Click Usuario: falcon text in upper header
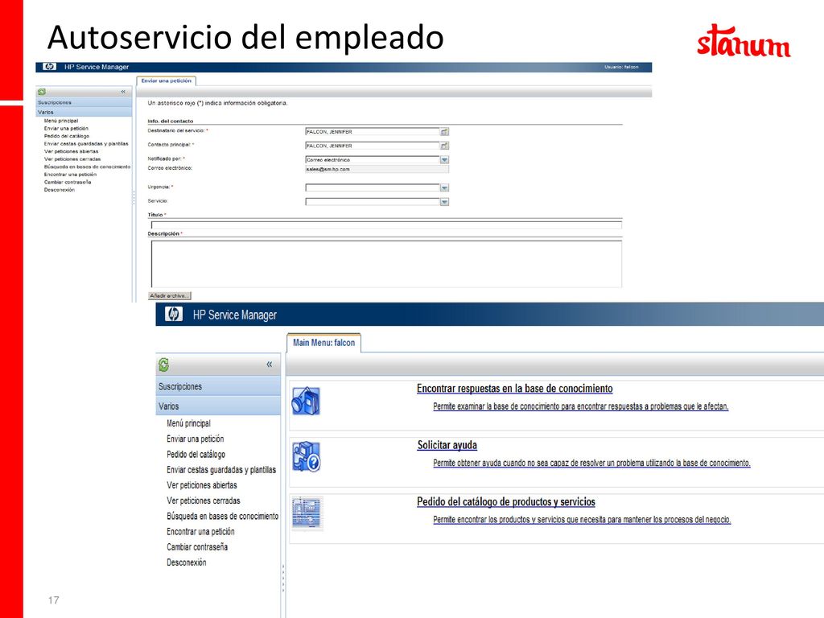 621,68
